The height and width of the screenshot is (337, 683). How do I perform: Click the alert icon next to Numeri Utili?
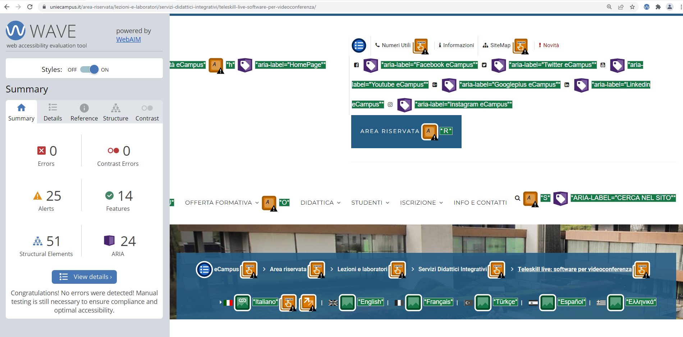(x=421, y=46)
